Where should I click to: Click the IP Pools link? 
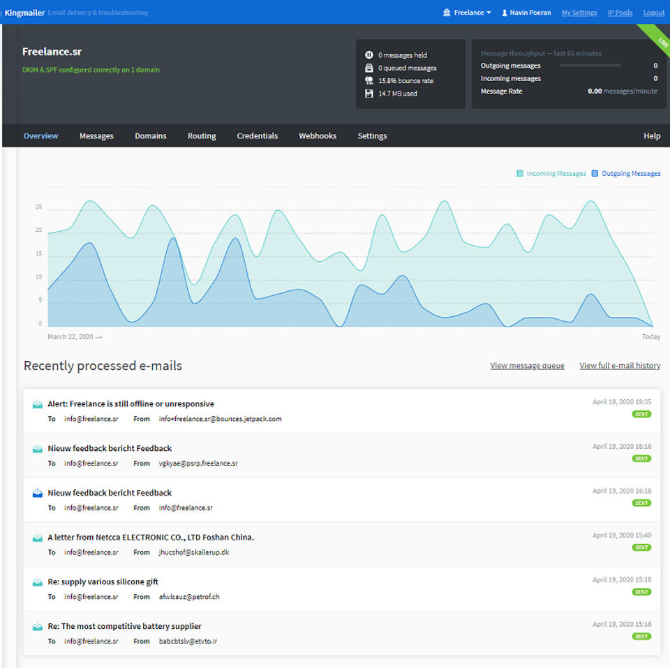click(620, 13)
